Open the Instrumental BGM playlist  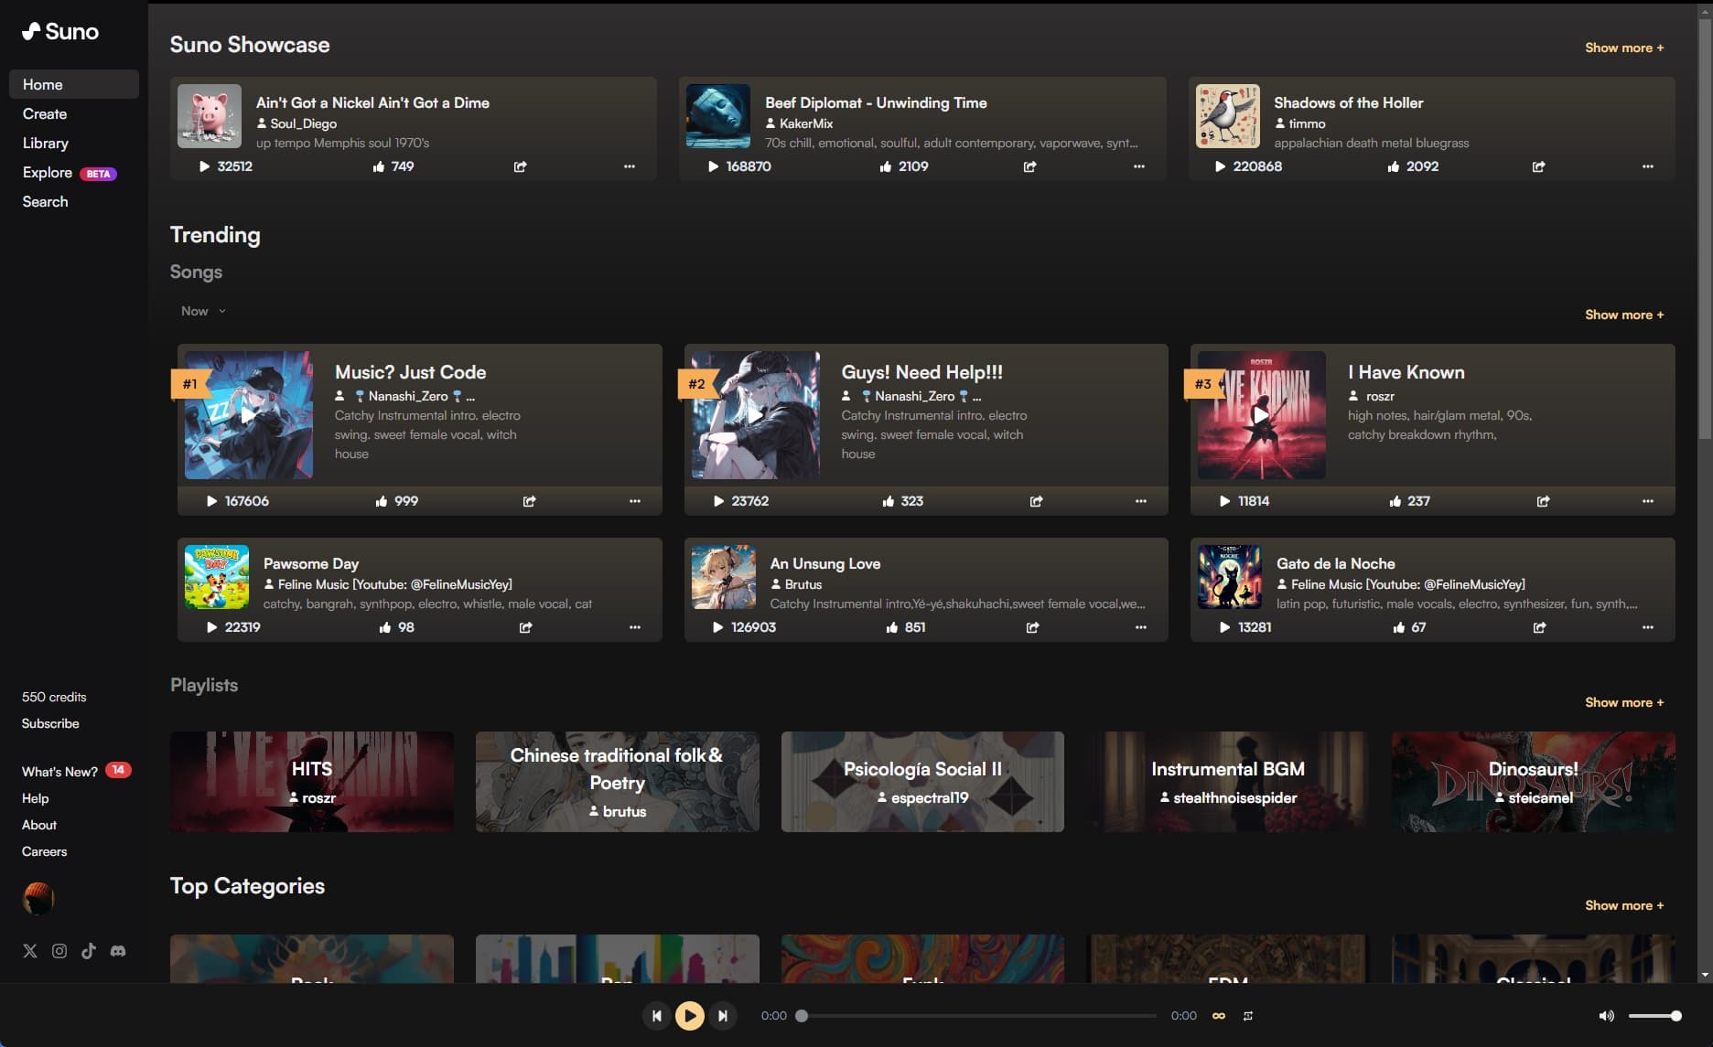(x=1227, y=782)
